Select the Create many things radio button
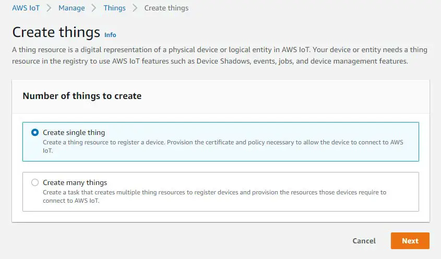 pos(35,182)
